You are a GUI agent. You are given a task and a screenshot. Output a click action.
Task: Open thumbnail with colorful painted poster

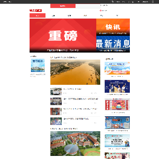coord(56,121)
